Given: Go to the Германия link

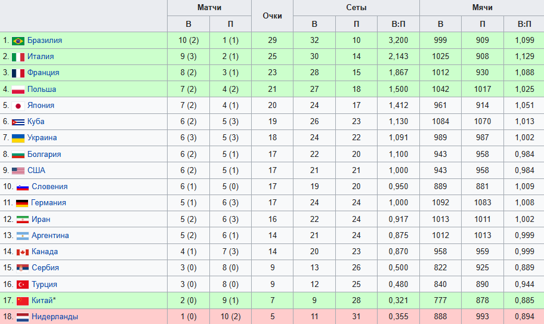Looking at the screenshot, I should click(49, 203).
